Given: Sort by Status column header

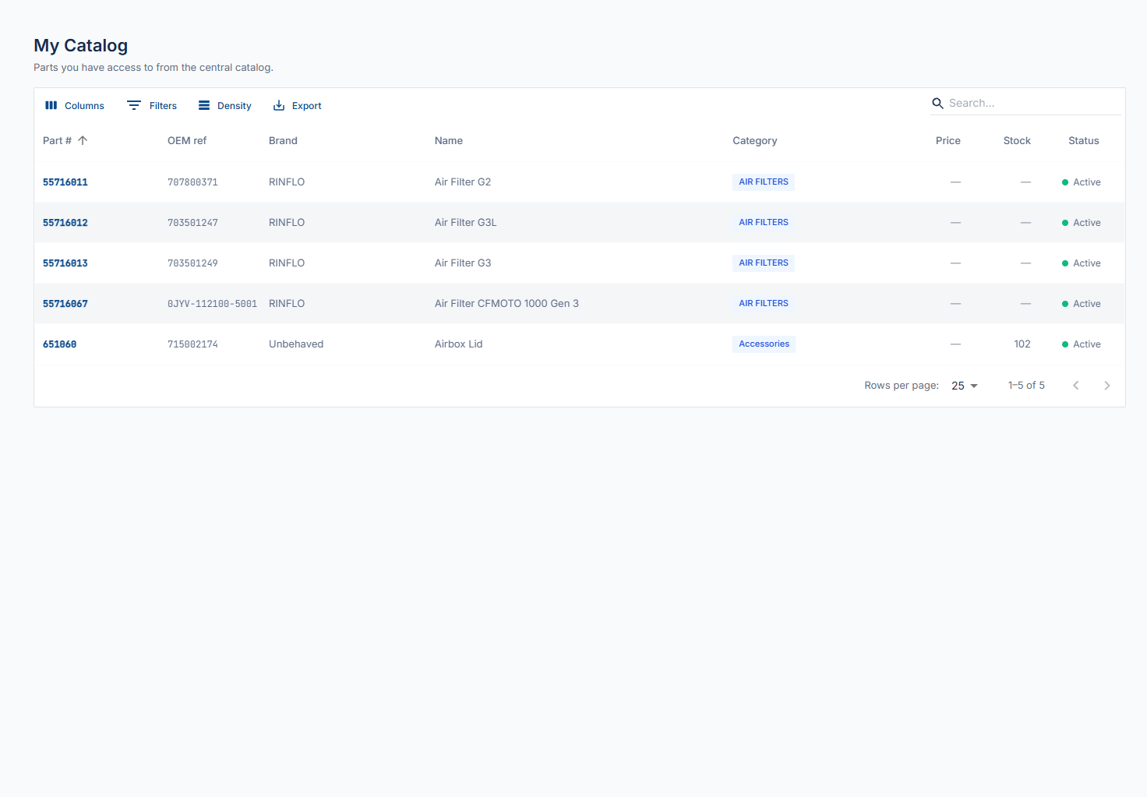Looking at the screenshot, I should click(1083, 140).
